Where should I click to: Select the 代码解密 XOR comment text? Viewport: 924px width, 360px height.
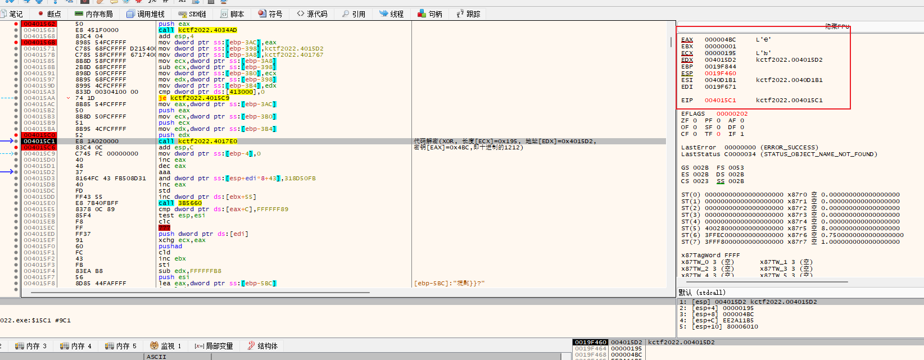pyautogui.click(x=504, y=144)
